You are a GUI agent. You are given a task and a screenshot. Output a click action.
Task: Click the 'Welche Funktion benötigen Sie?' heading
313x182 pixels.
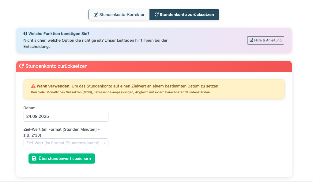tap(59, 33)
